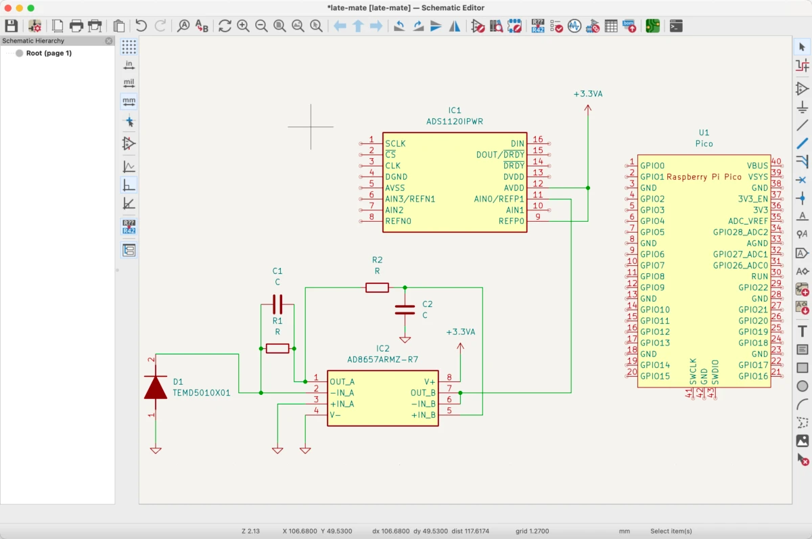This screenshot has width=812, height=539.
Task: Activate the interactive delete tool
Action: (803, 459)
